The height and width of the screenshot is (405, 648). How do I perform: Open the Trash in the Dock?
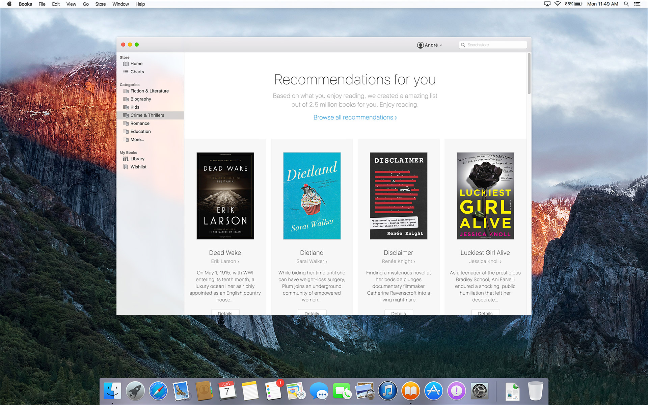536,391
